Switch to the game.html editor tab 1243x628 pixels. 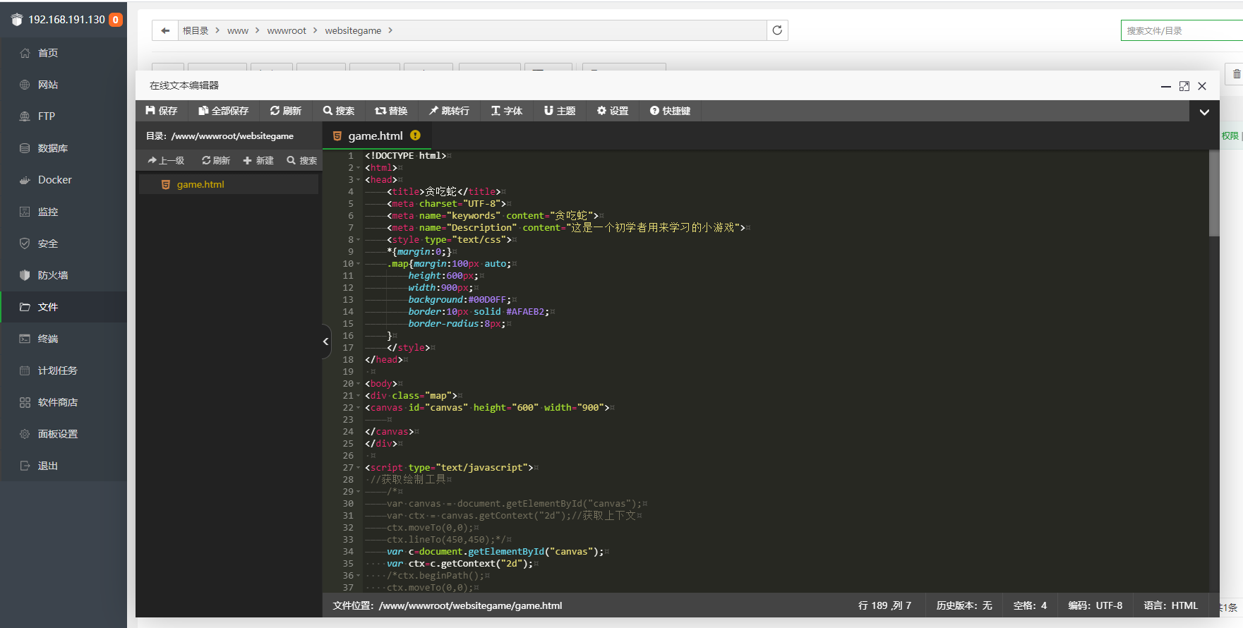point(375,136)
